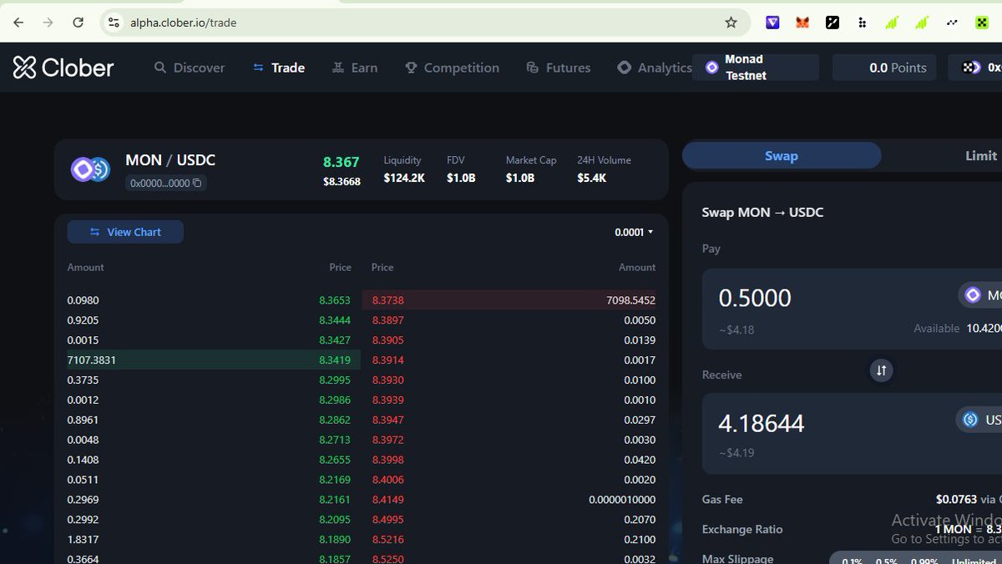1002x564 pixels.
Task: Click the Gas Fee value $0.0763
Action: 956,499
